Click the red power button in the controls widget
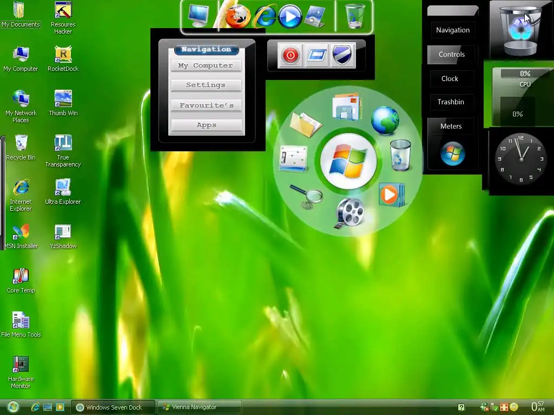The image size is (554, 415). [291, 56]
